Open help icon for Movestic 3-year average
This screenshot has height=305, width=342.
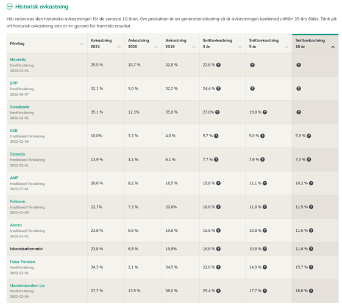218,65
